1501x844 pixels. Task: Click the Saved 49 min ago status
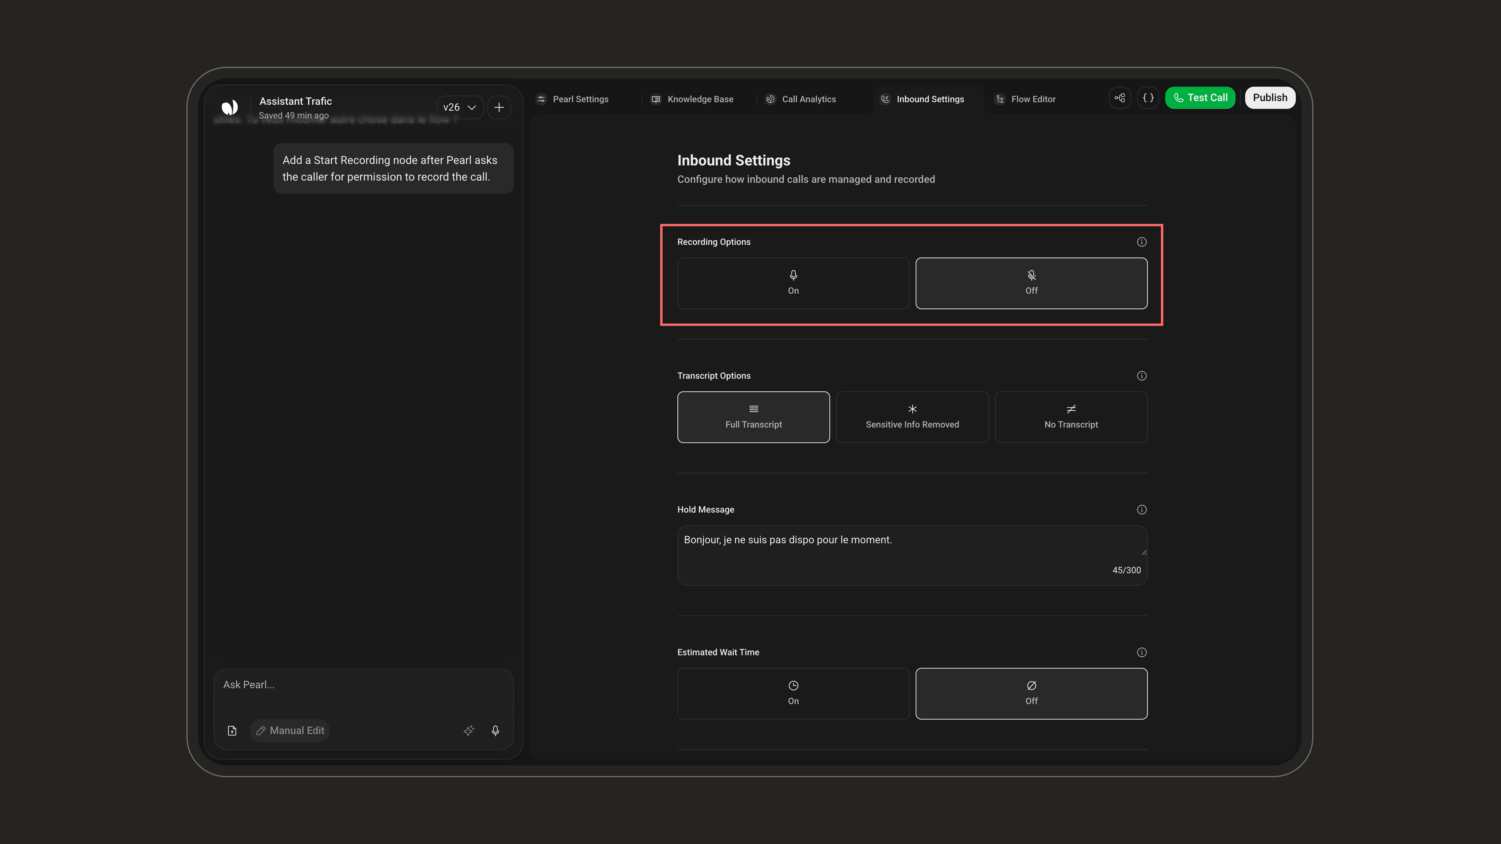[294, 115]
